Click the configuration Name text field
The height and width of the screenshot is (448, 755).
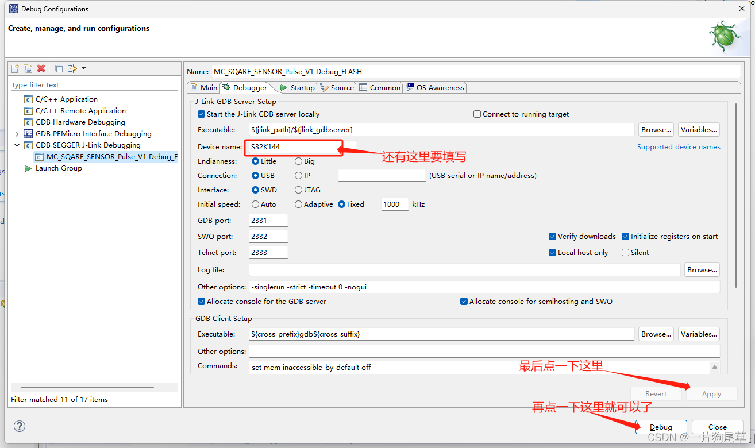coord(476,72)
